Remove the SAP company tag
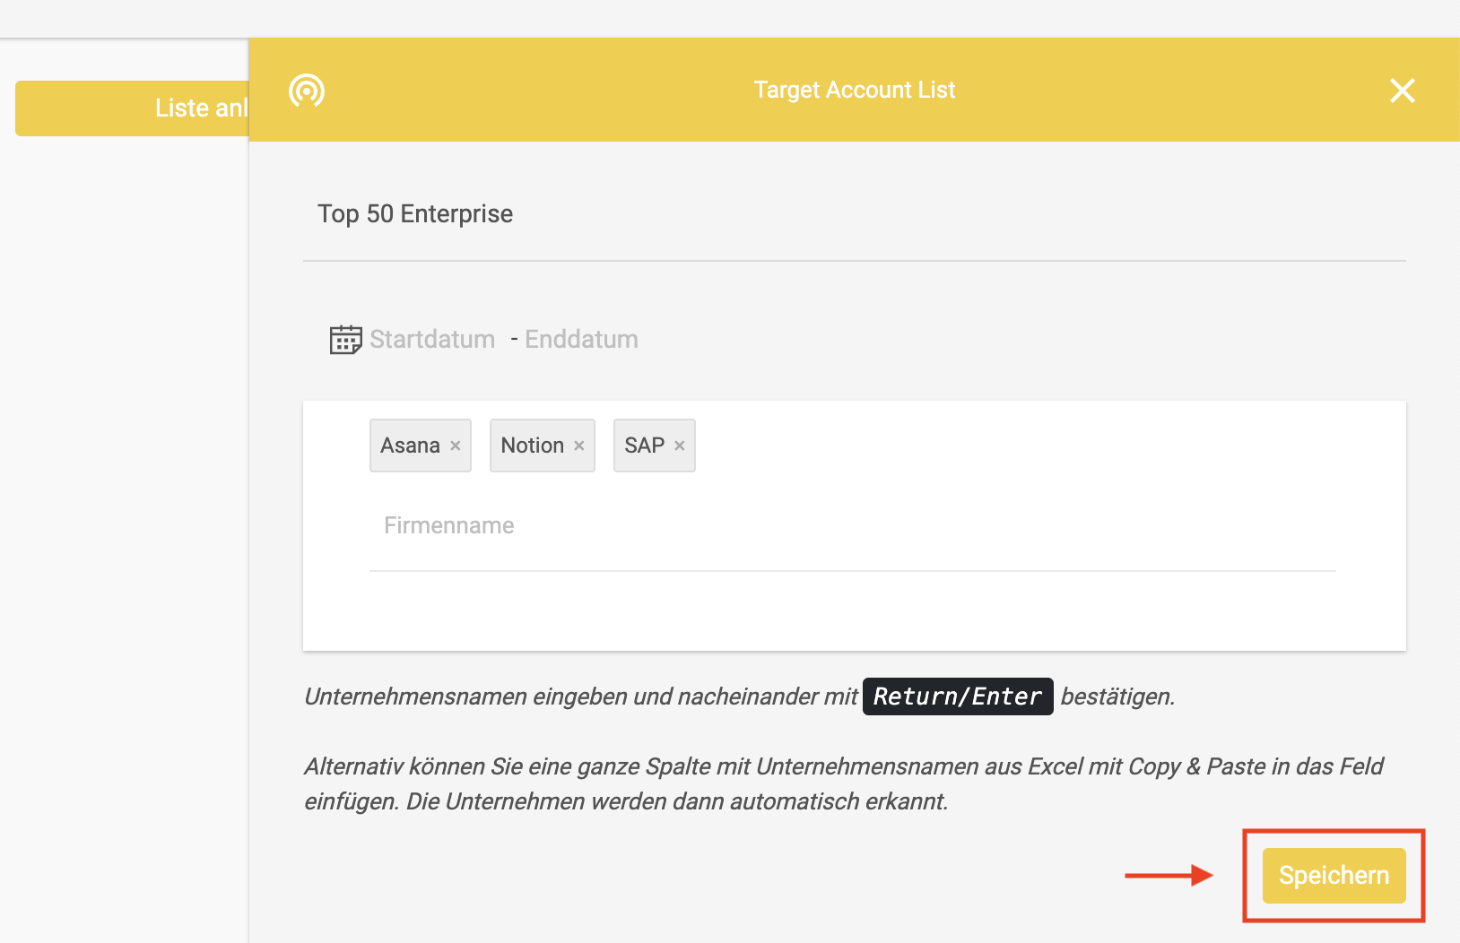Viewport: 1460px width, 943px height. click(680, 446)
